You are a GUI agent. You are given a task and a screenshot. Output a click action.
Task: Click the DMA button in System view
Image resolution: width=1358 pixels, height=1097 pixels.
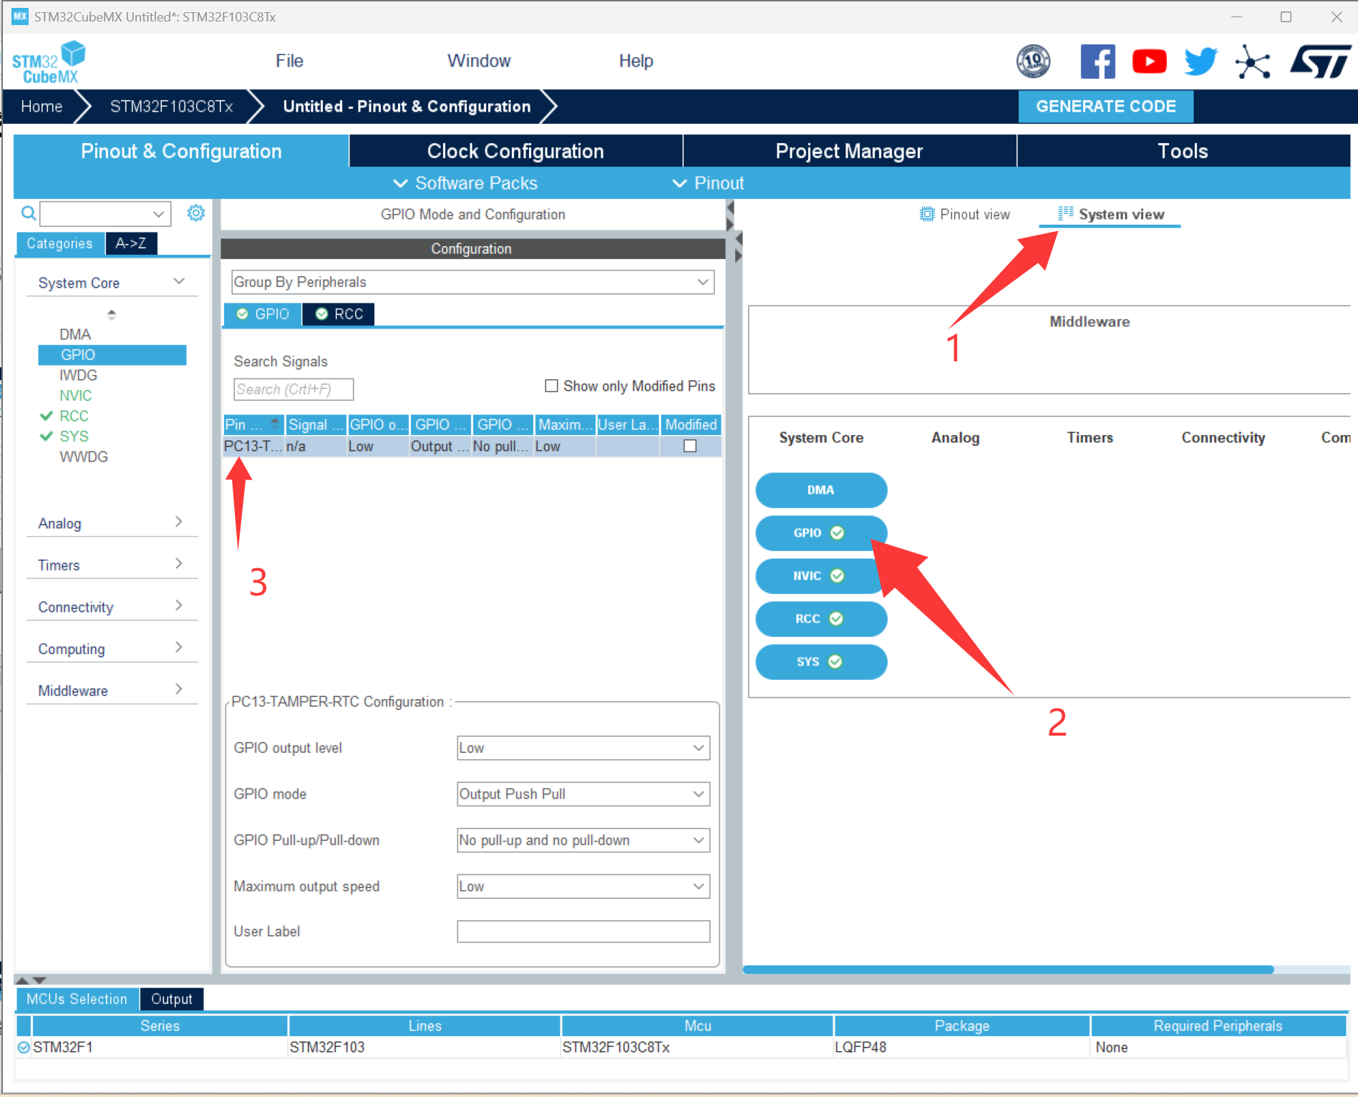(x=821, y=490)
